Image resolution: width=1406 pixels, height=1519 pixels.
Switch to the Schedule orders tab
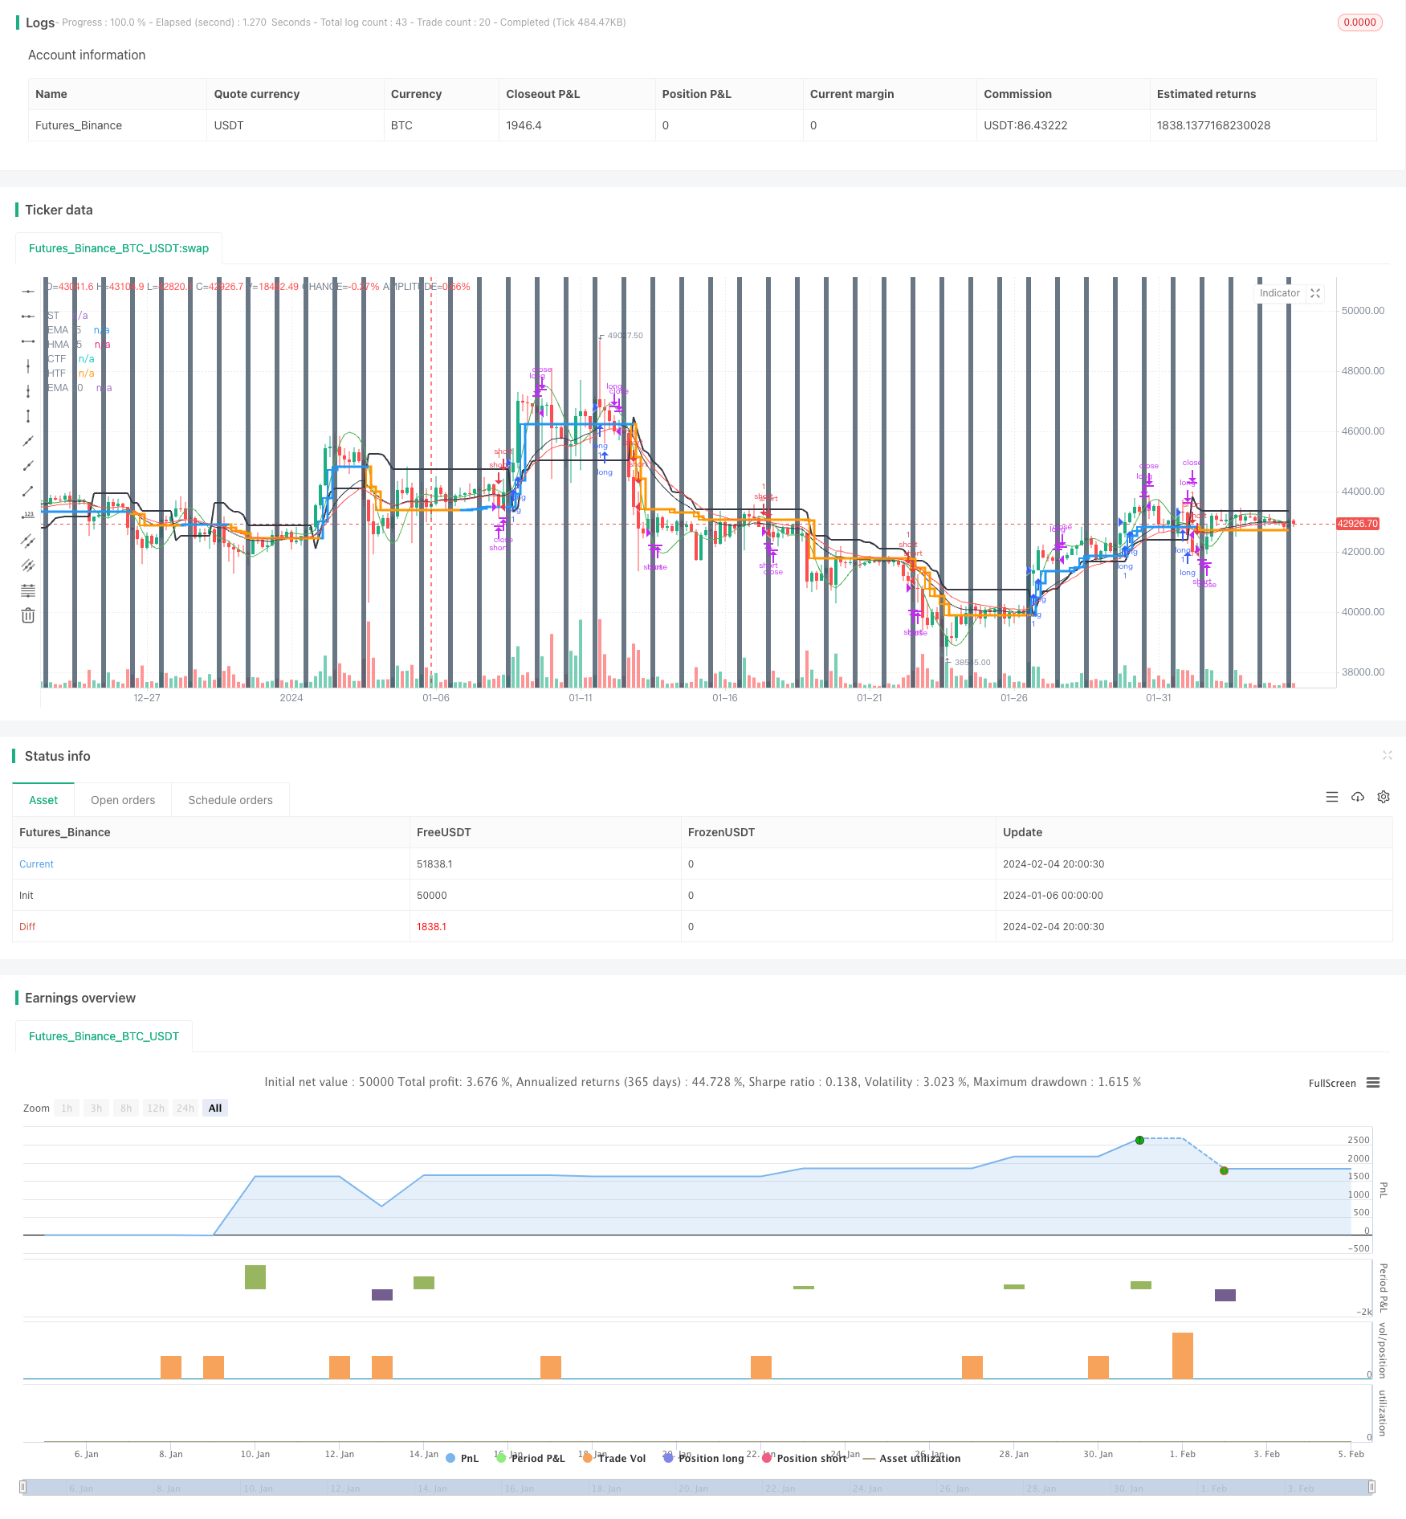tap(230, 800)
